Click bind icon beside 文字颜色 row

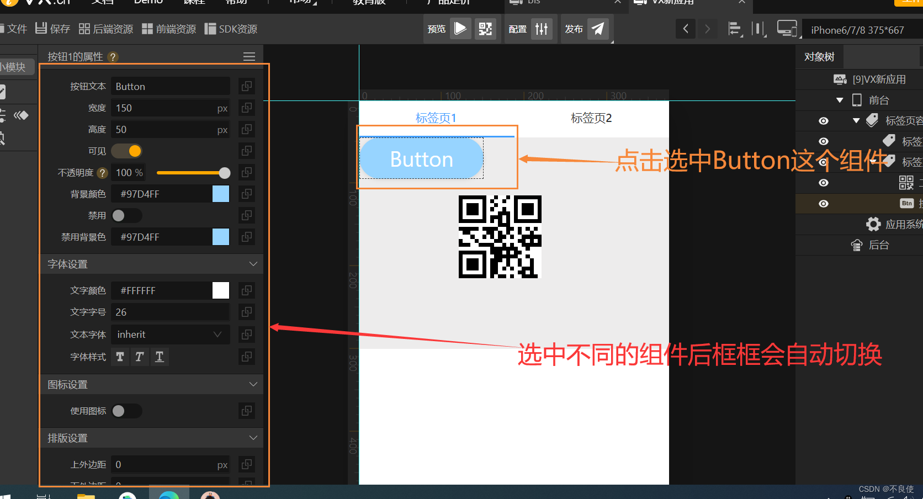coord(247,290)
